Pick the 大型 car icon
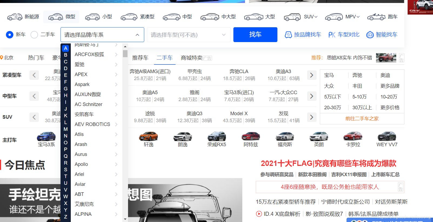433x222 pixels. click(x=253, y=17)
